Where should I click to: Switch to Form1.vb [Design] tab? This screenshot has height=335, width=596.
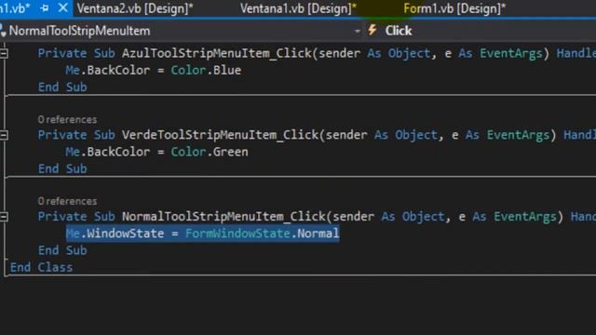pos(454,8)
